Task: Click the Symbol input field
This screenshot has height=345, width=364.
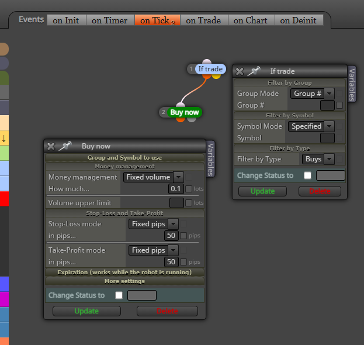Action: tap(327, 138)
